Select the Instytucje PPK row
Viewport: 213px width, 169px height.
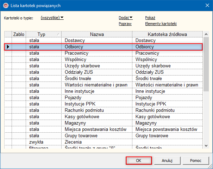click(x=97, y=104)
